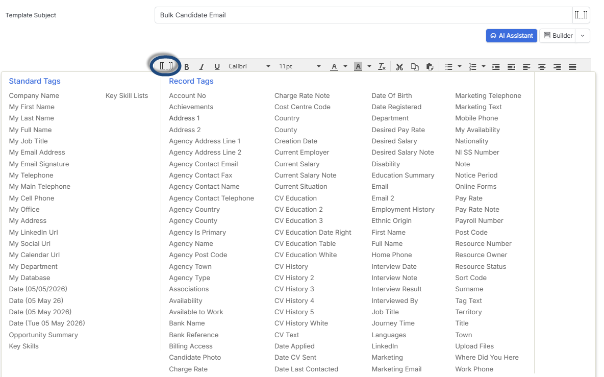Insert the Upload Files tag
Screen dimensions: 604x377
coord(474,346)
